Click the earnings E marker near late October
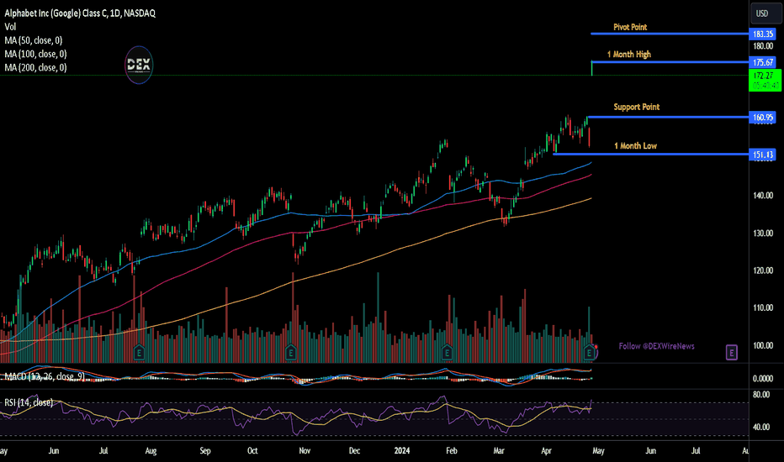 [x=290, y=353]
